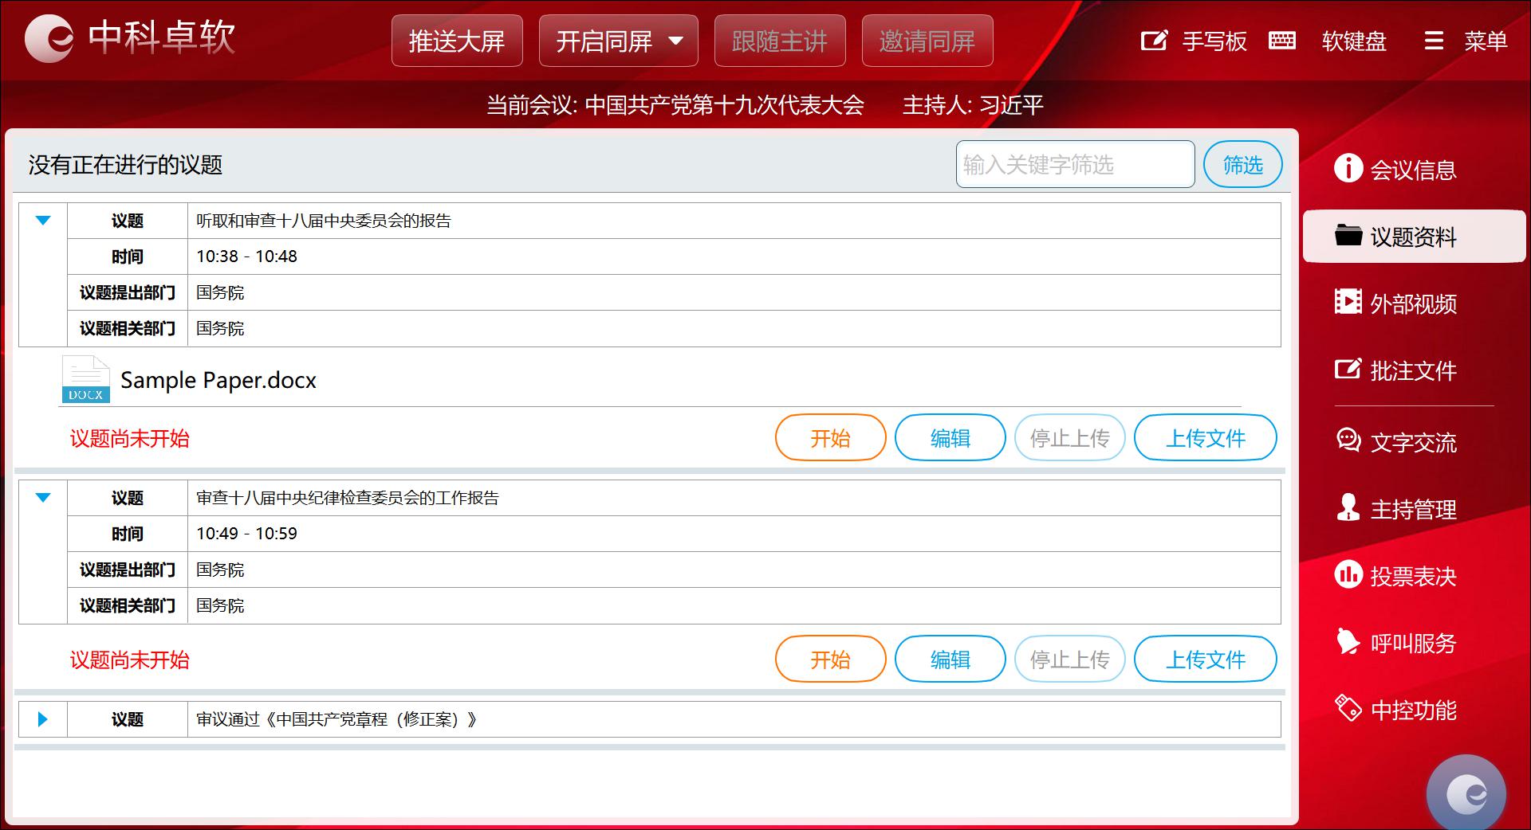This screenshot has width=1531, height=830.
Task: Click the 手写板 label
Action: 1214,41
